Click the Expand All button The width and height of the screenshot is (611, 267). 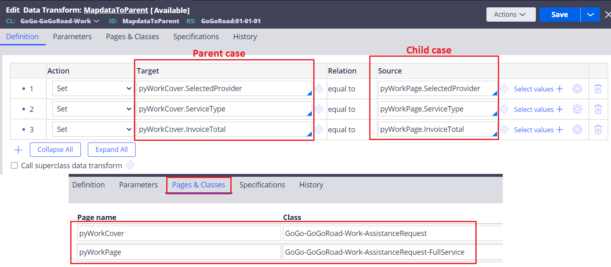tap(111, 149)
